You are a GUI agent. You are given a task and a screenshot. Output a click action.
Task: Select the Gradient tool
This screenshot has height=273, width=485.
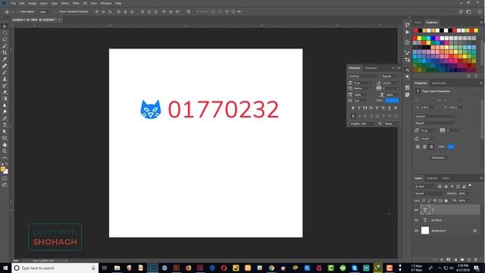5,99
